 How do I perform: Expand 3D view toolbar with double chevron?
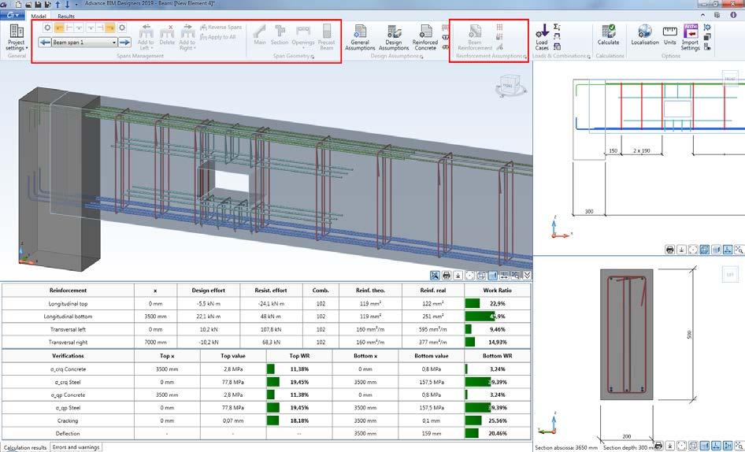(x=527, y=275)
